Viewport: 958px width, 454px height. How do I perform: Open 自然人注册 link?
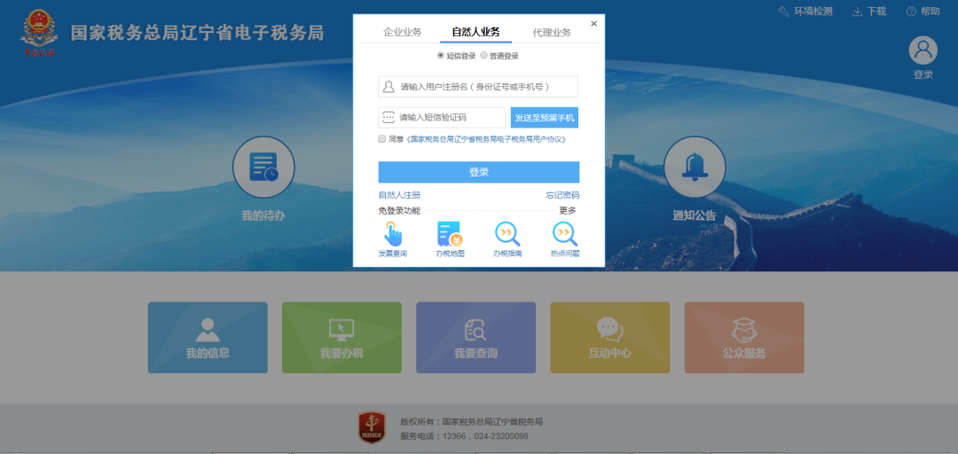399,195
